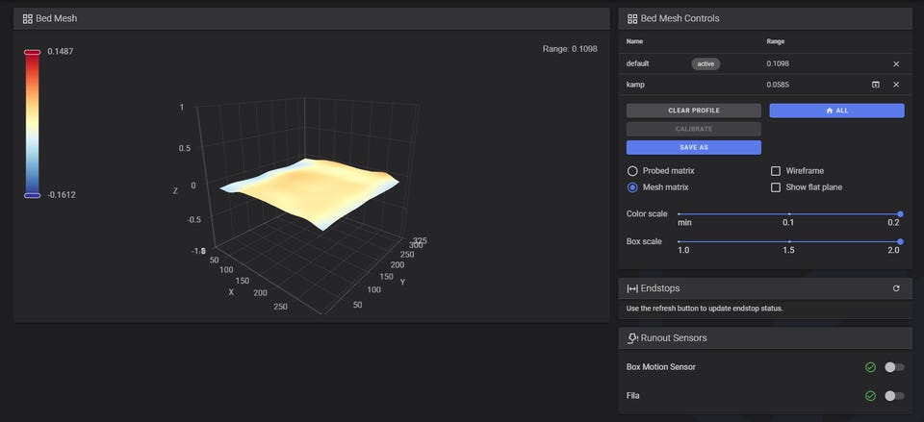Enable the Wireframe checkbox

pyautogui.click(x=776, y=171)
